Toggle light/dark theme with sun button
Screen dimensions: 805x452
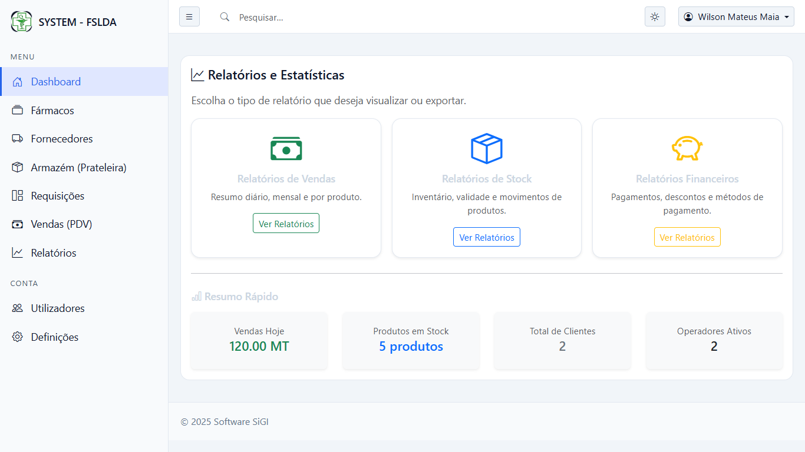tap(655, 17)
